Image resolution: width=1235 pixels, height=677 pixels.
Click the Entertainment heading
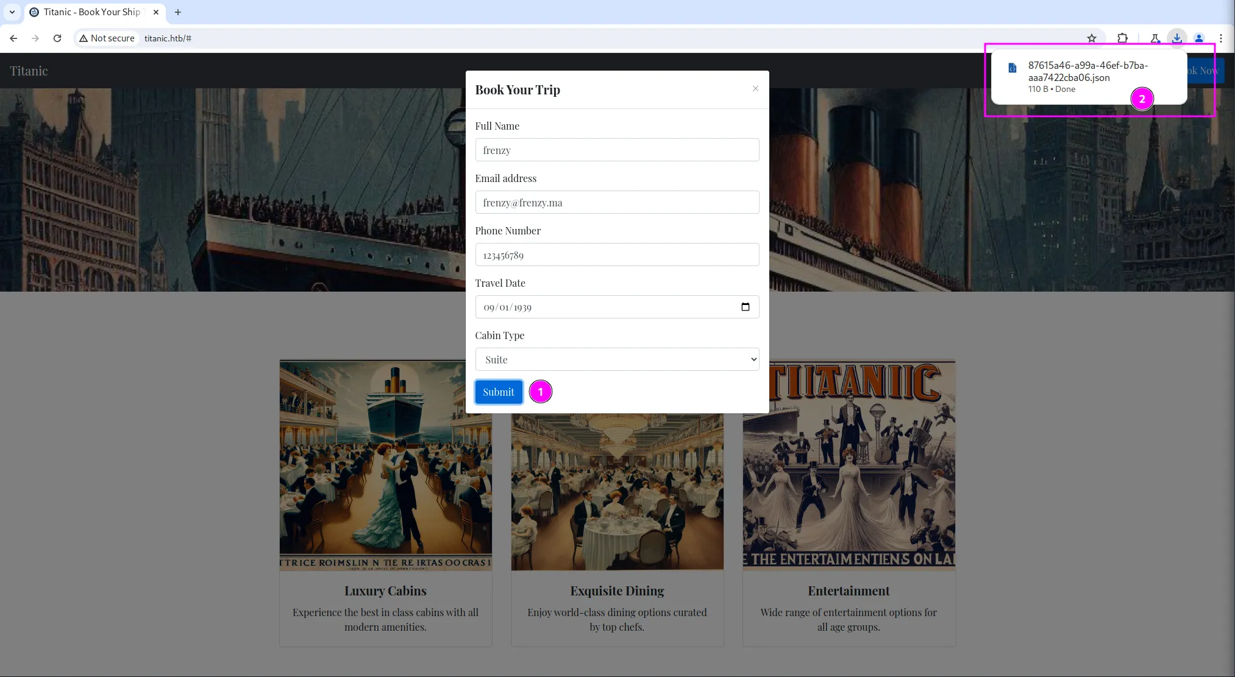click(849, 591)
